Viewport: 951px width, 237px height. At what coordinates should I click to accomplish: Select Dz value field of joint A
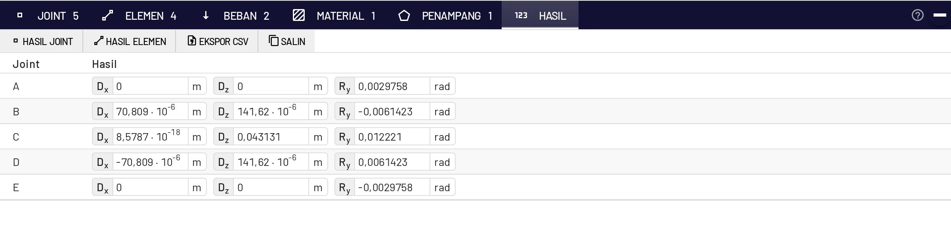271,86
